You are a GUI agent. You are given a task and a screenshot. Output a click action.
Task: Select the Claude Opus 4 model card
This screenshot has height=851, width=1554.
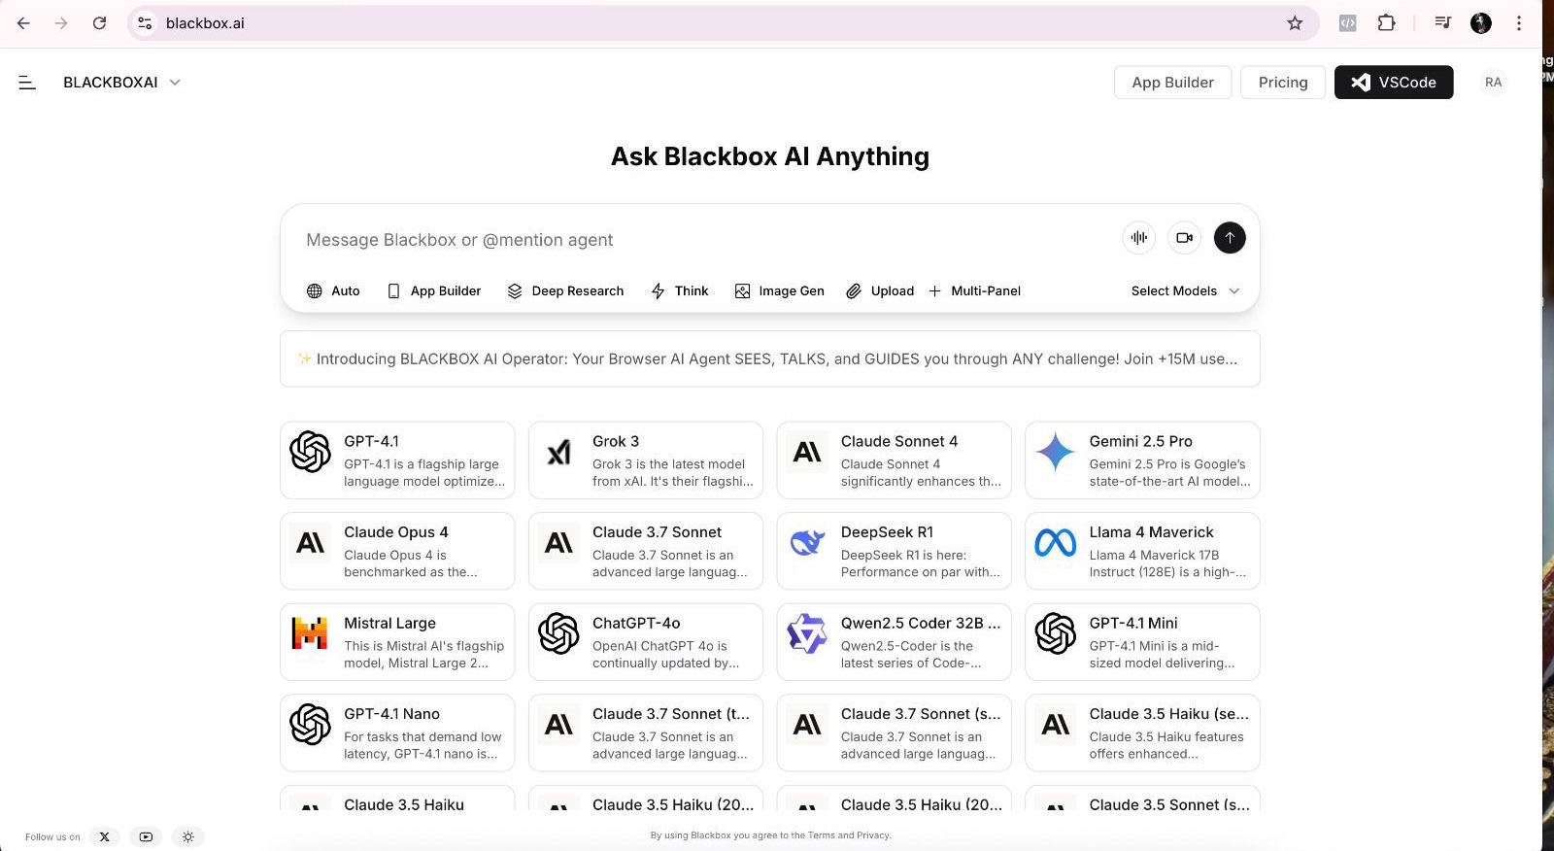coord(397,551)
